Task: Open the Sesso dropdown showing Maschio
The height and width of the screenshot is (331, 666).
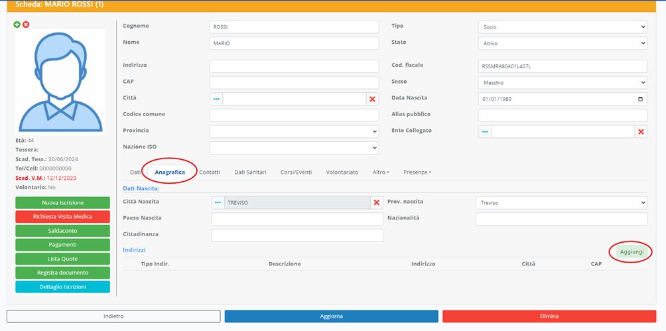Action: 562,83
